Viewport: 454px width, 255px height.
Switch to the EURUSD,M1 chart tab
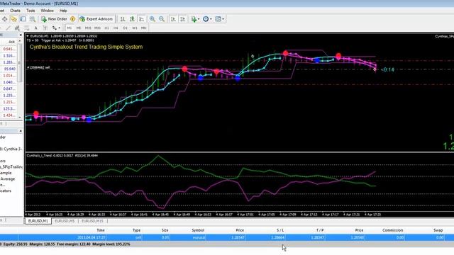click(38, 221)
